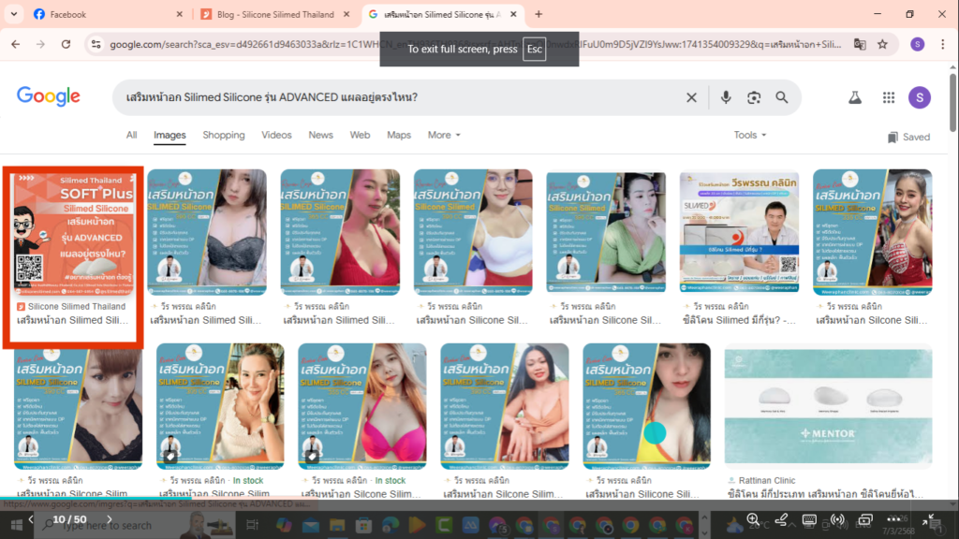
Task: Open the Silimed Thailand SOFT Plus image result
Action: 73,233
